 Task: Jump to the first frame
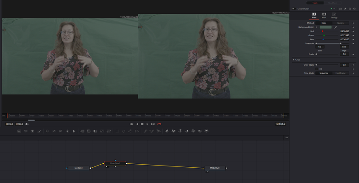pyautogui.click(x=131, y=124)
